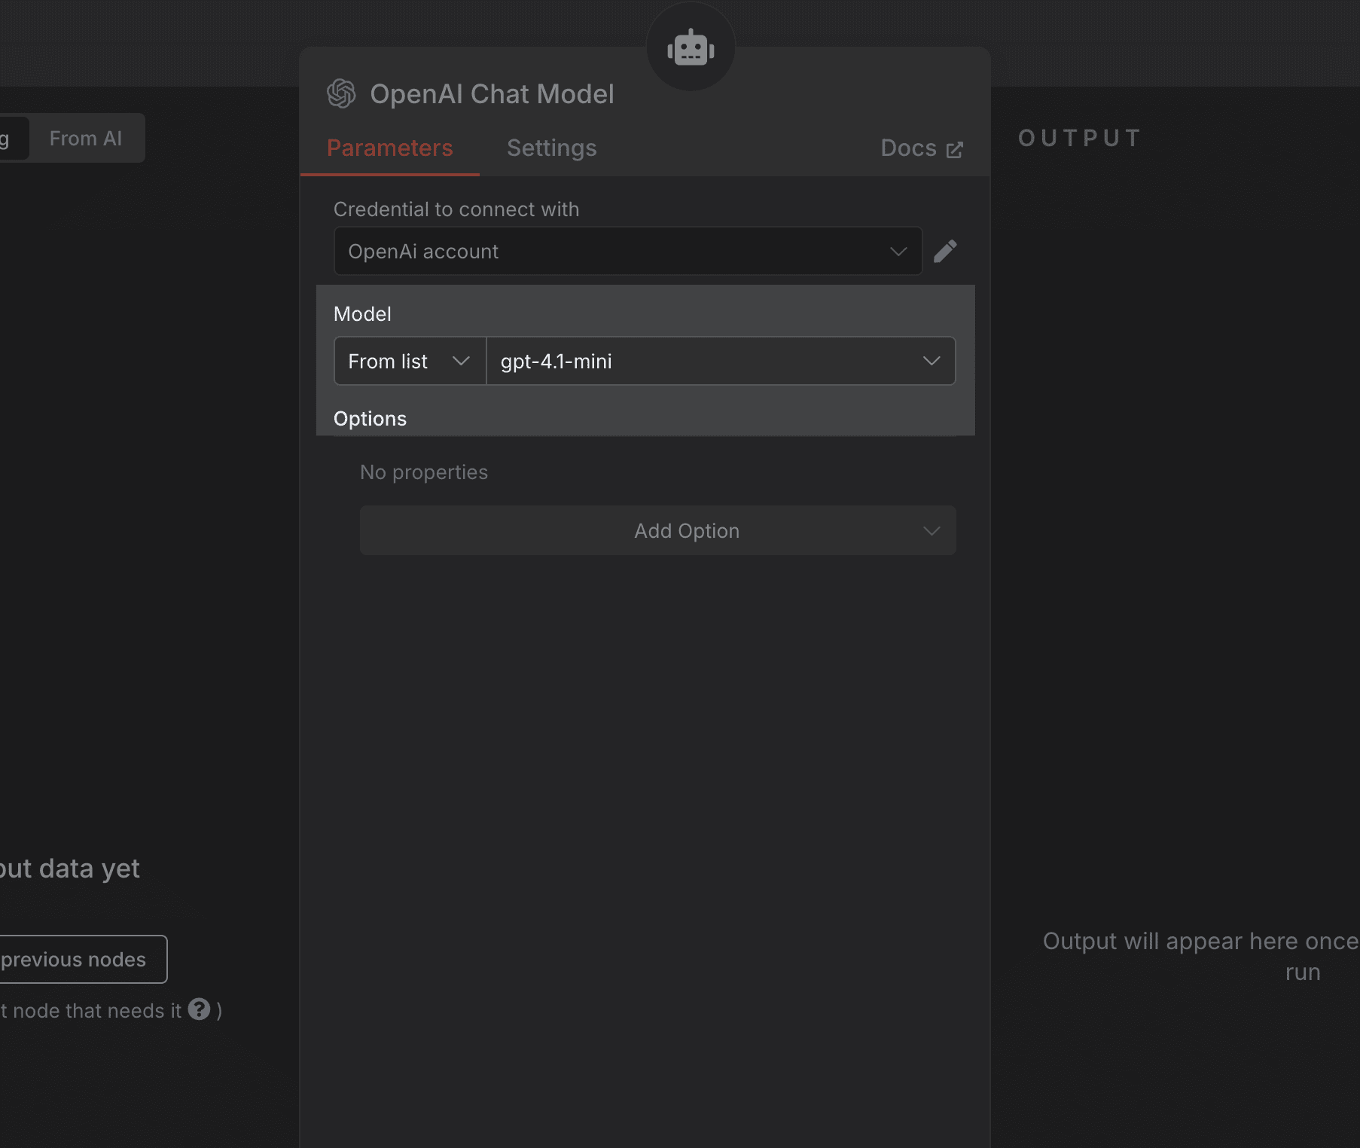Image resolution: width=1360 pixels, height=1148 pixels.
Task: Click the OUTPUT panel heading
Action: tap(1079, 139)
